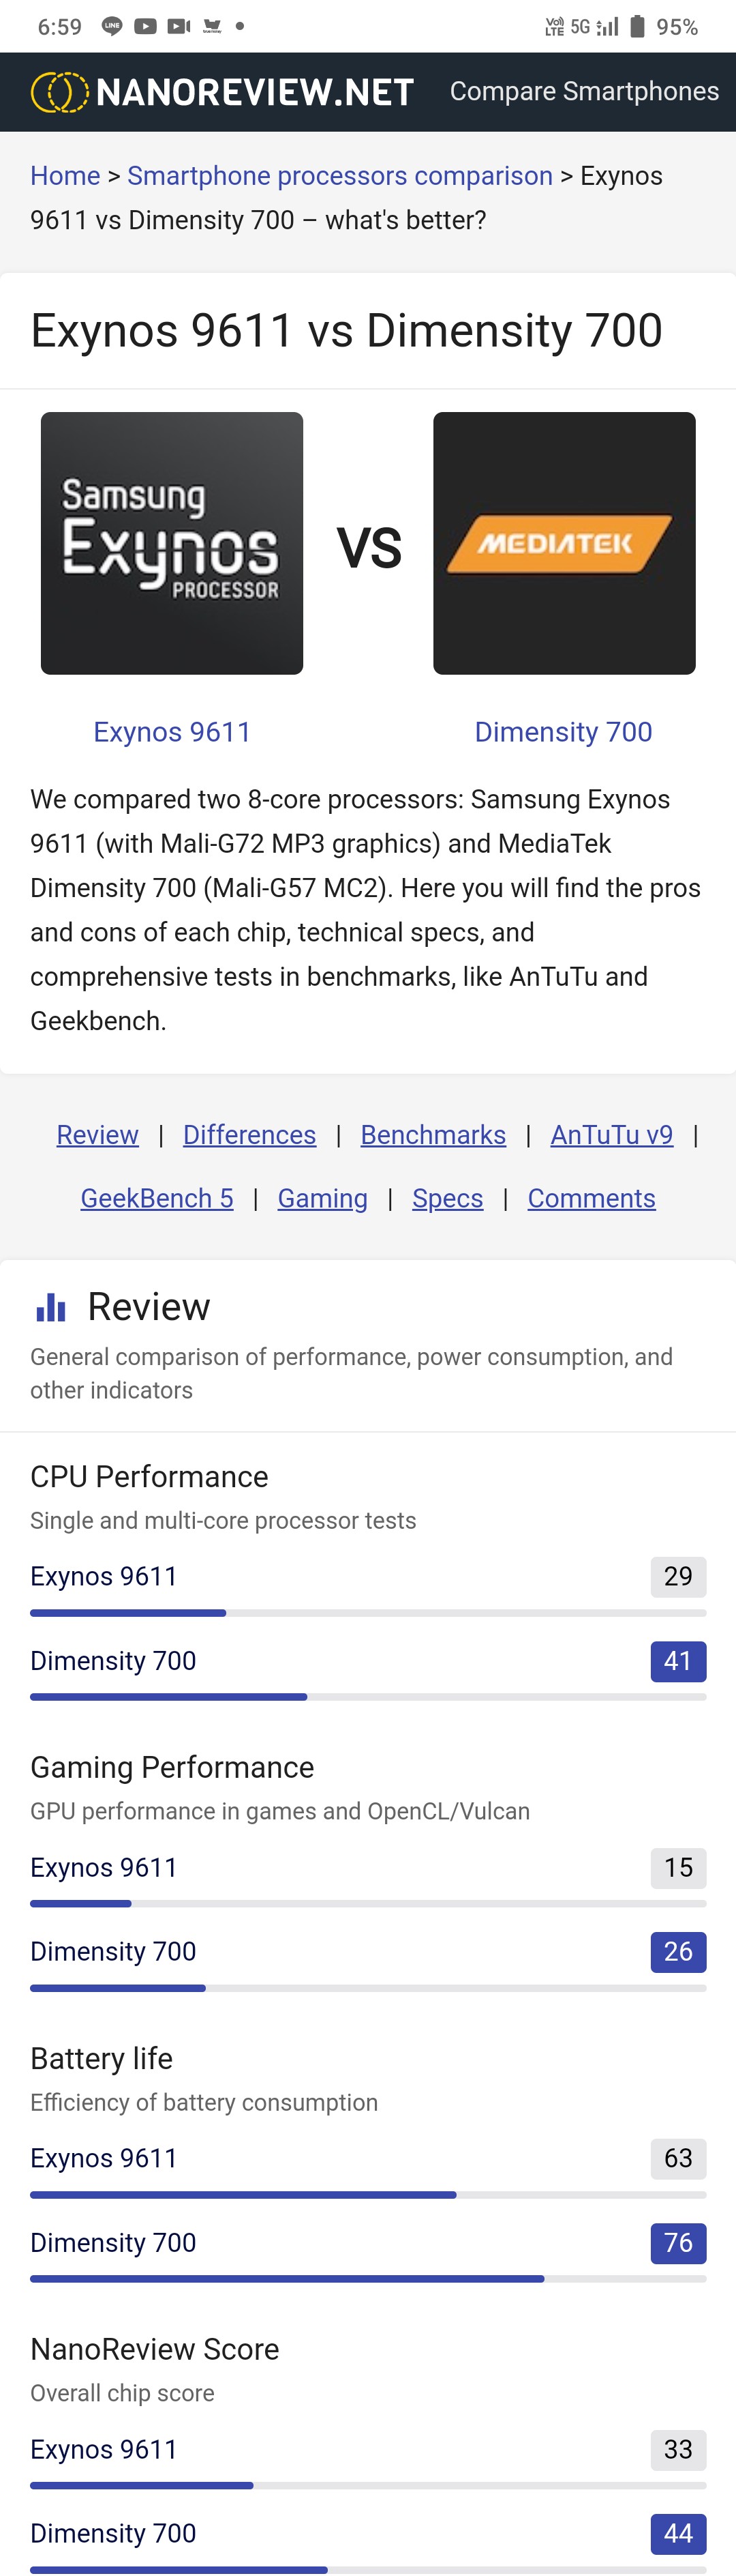Open Compare Smartphones menu item
Viewport: 736px width, 2576px height.
584,91
